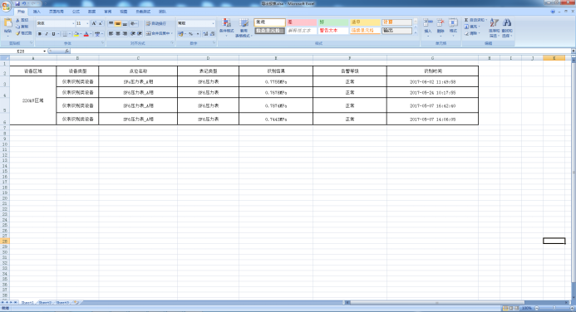Click the AutoSum sigma icon
This screenshot has width=576, height=312.
coord(466,20)
